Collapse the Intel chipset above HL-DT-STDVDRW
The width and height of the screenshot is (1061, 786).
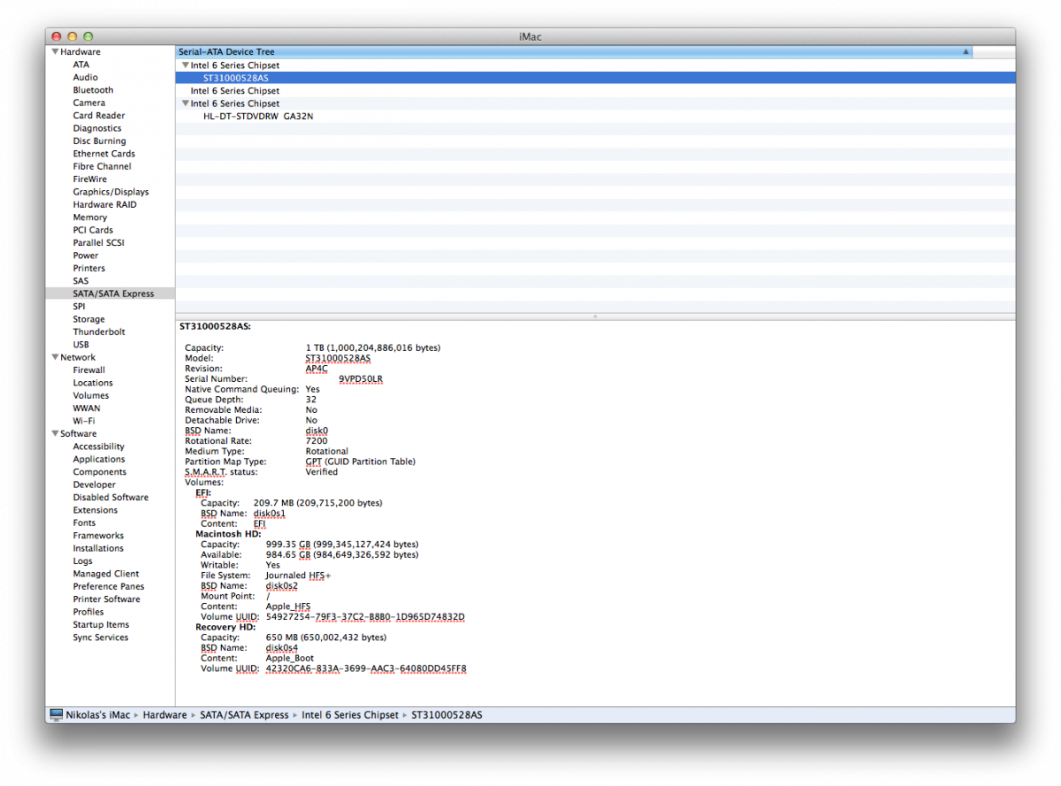click(x=186, y=103)
